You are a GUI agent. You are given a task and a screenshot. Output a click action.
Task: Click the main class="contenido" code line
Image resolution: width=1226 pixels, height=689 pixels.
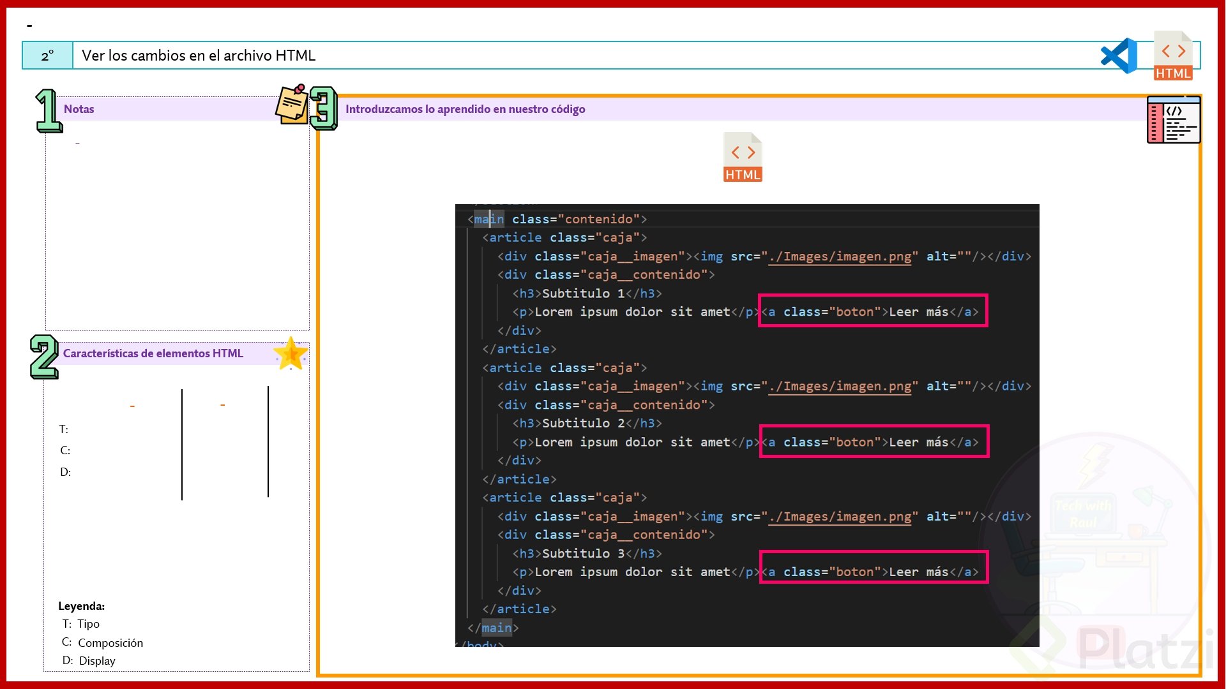tap(557, 219)
